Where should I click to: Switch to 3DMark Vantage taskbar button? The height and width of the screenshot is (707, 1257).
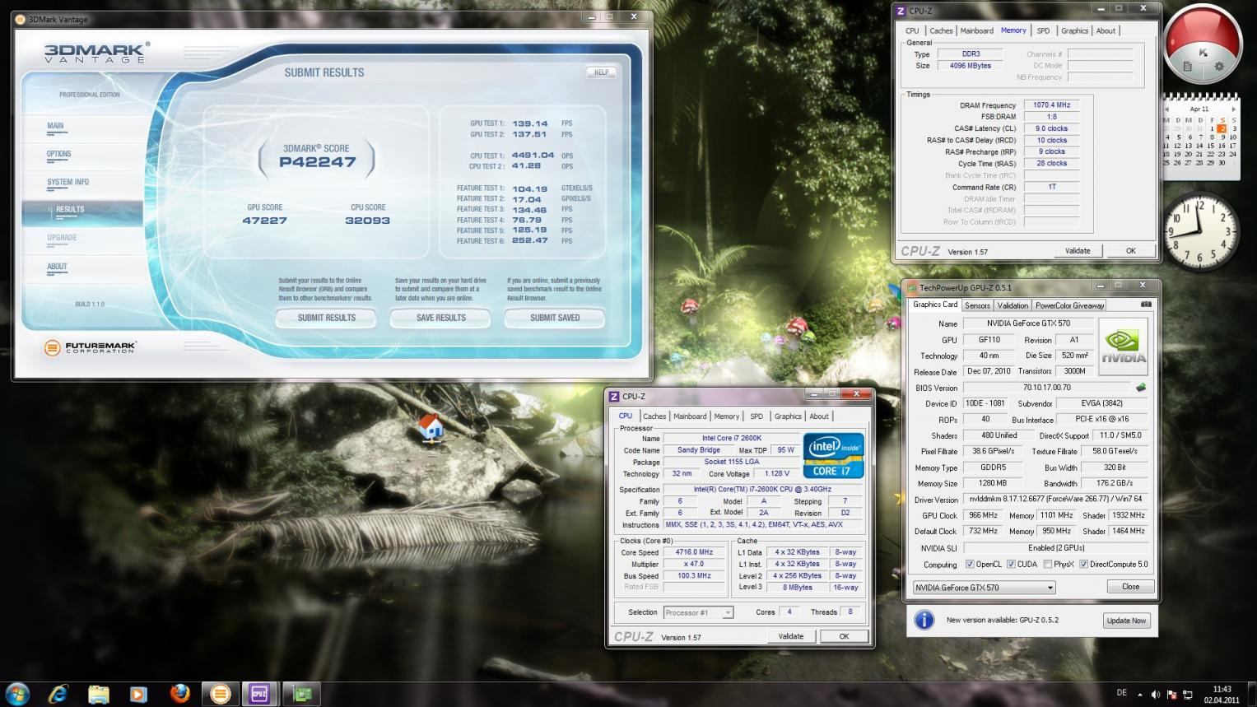pos(220,694)
